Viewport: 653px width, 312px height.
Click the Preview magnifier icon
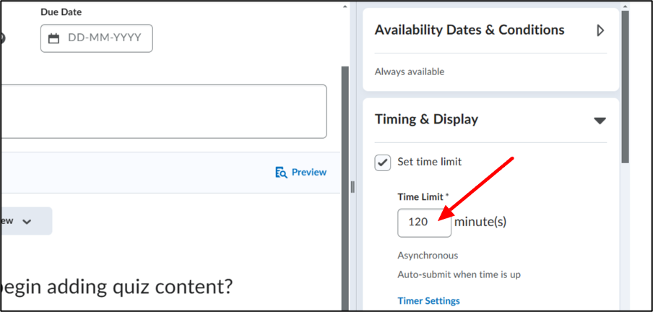pyautogui.click(x=282, y=173)
